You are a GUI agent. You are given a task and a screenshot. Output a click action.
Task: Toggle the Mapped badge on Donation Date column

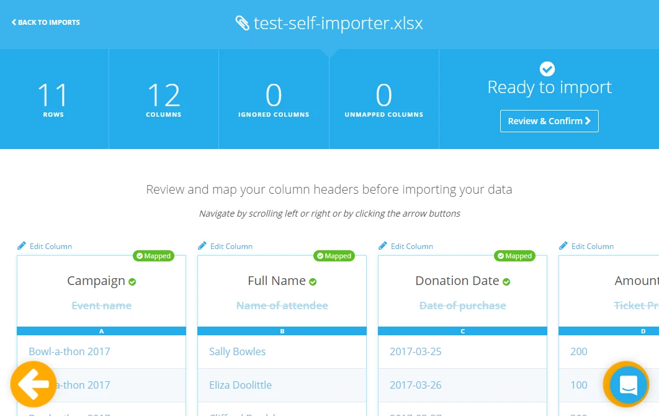pyautogui.click(x=514, y=256)
